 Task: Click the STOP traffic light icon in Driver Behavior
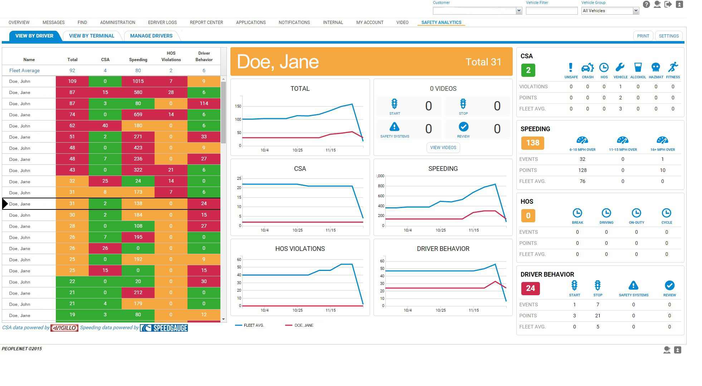pyautogui.click(x=598, y=285)
